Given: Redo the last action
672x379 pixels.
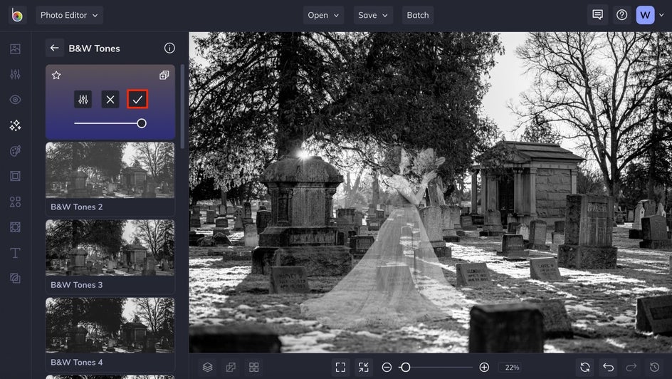Looking at the screenshot, I should [631, 367].
